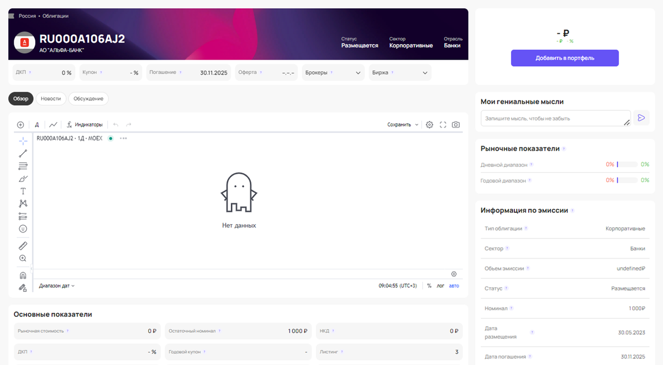This screenshot has height=365, width=663.
Task: Click the price scale settings icon under chart
Action: click(x=454, y=274)
